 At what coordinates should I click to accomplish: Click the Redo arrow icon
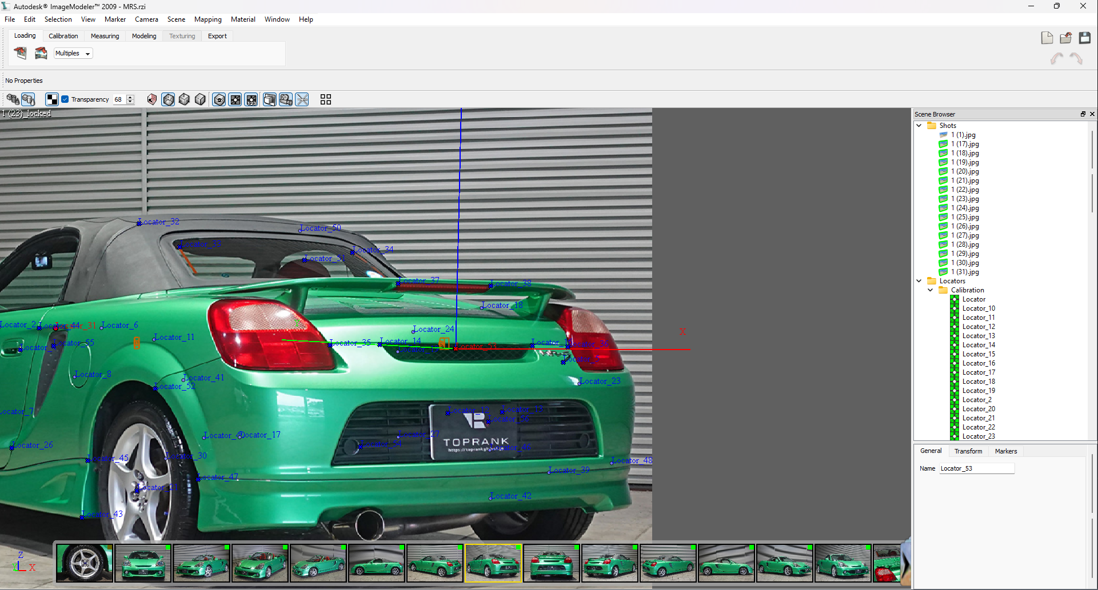[1076, 58]
